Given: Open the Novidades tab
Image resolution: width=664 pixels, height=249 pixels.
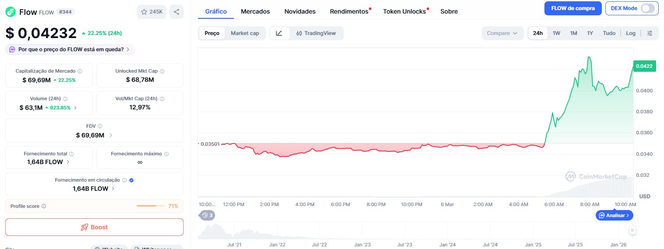Looking at the screenshot, I should tap(300, 11).
